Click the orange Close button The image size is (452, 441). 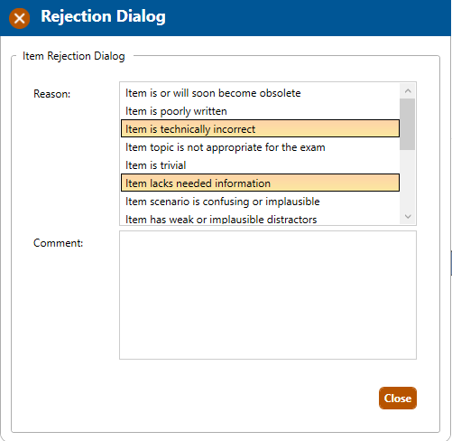(398, 399)
